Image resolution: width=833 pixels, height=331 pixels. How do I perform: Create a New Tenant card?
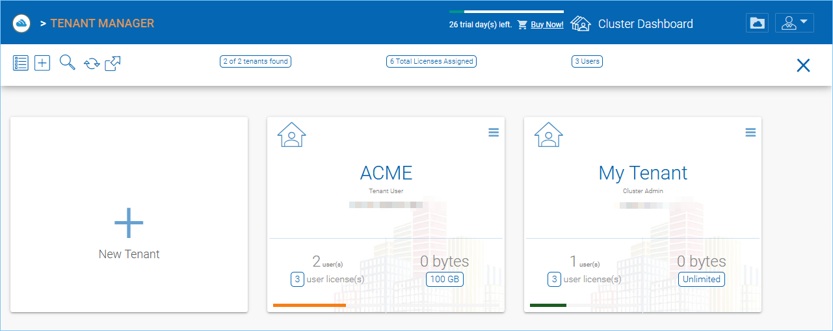pos(129,215)
